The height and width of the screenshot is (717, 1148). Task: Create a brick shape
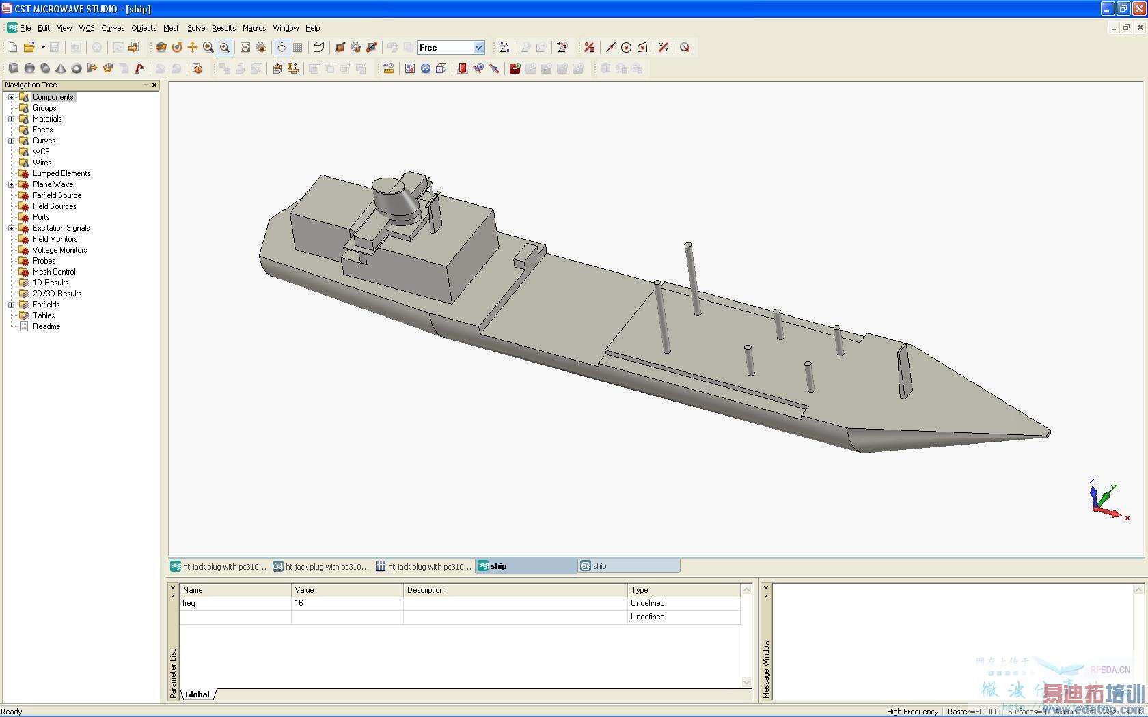(x=13, y=68)
